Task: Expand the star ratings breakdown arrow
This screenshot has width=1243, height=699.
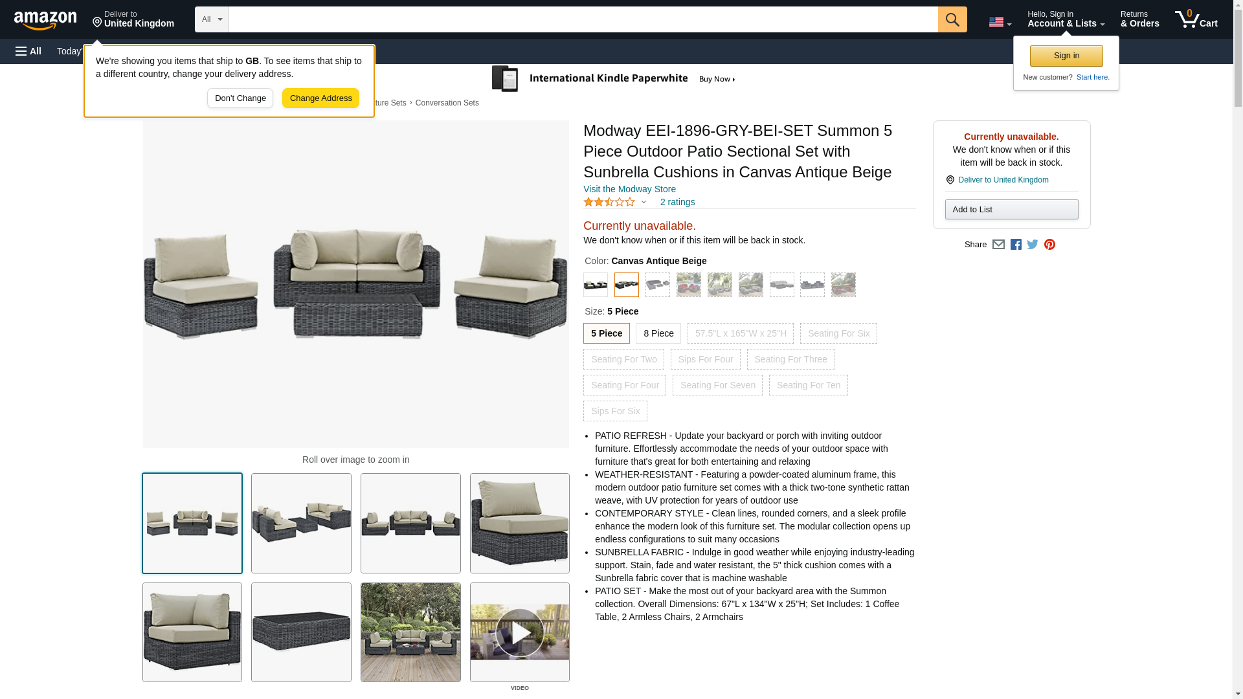Action: (644, 202)
